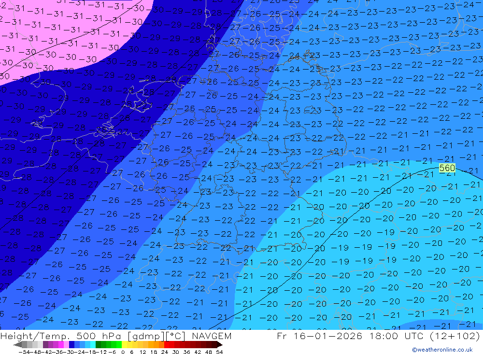Click the 'Fr 16-01-2026' forecast date
This screenshot has width=483, height=354.
click(x=319, y=336)
